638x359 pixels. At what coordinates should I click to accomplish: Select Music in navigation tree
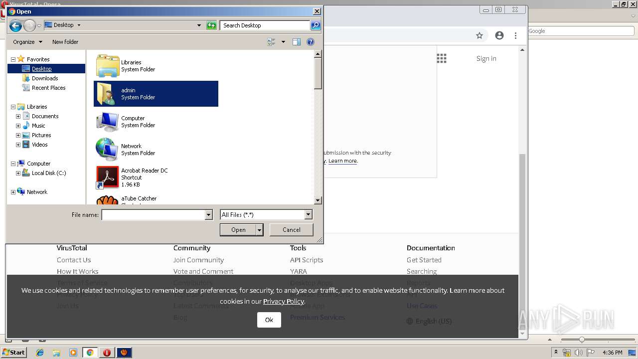click(38, 126)
